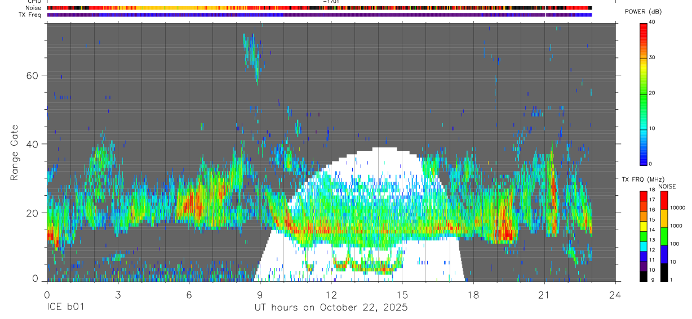Click the '1' tick at bottom of NOISE scale
The width and height of the screenshot is (692, 319).
tap(672, 280)
